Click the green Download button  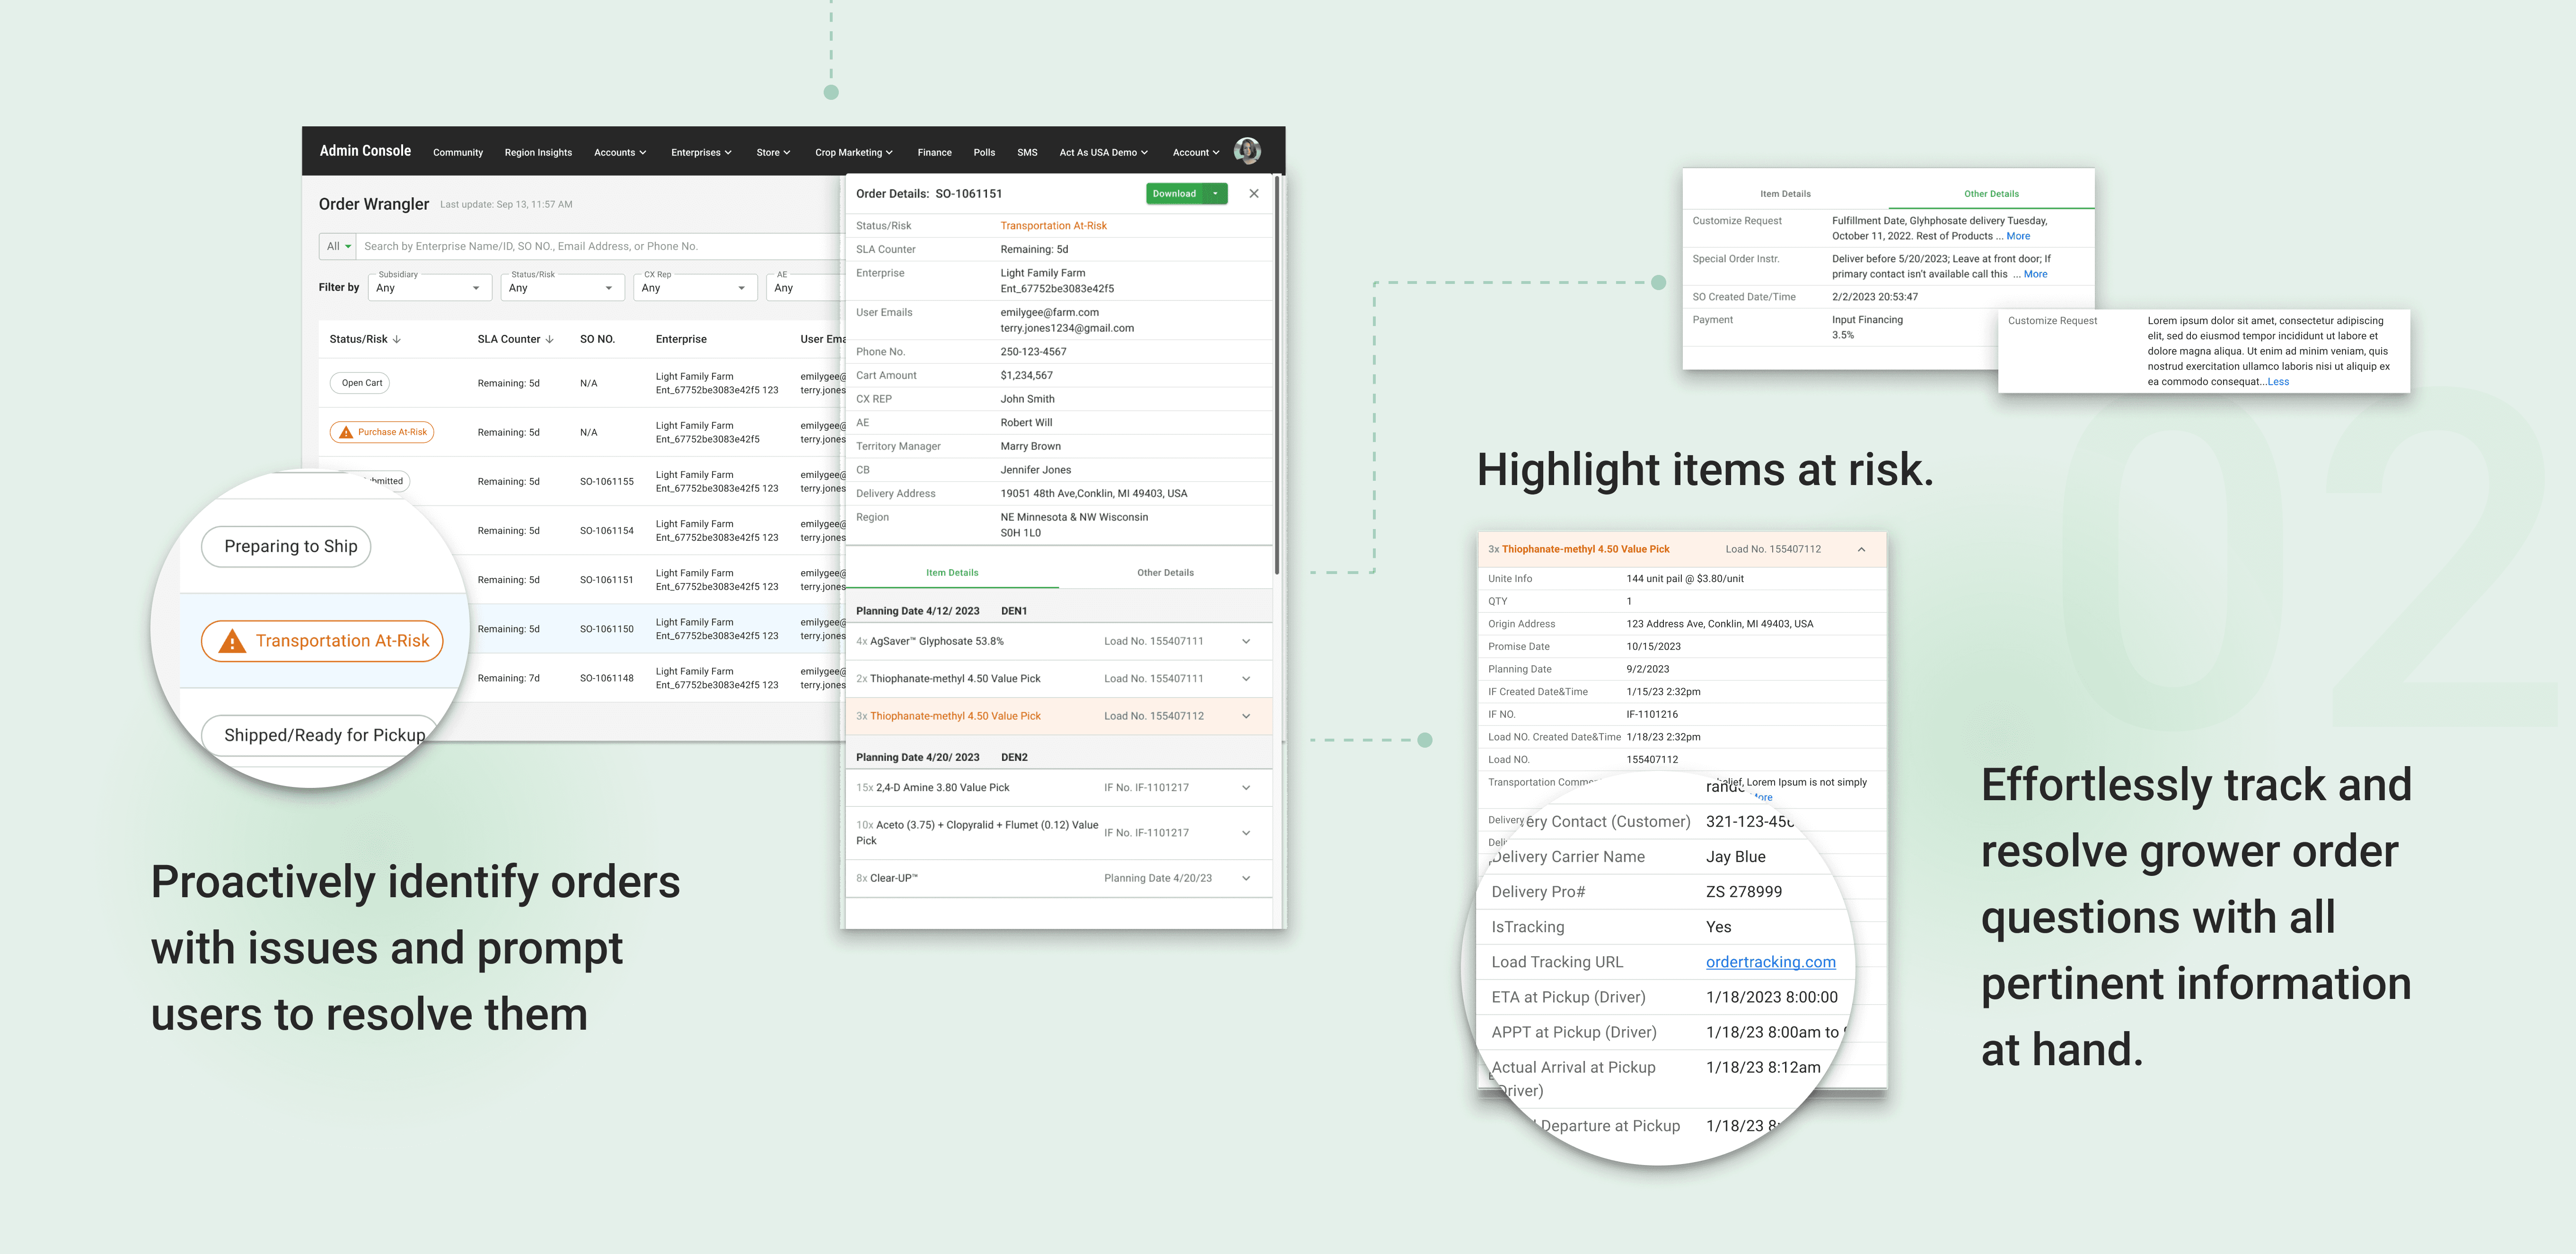point(1174,194)
